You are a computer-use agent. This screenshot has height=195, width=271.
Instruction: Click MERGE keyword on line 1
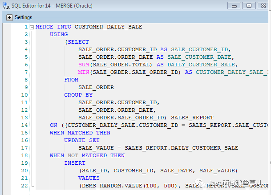[x=44, y=27]
